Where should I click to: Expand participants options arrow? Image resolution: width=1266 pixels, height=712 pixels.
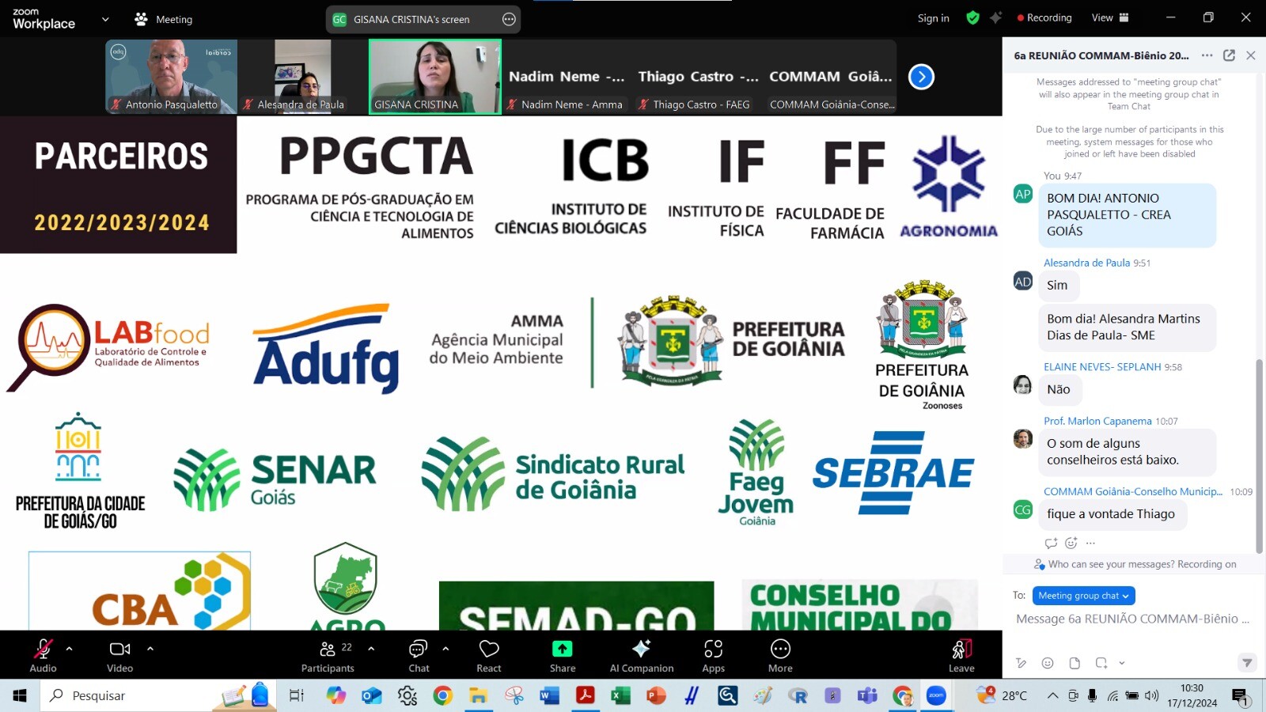point(371,649)
